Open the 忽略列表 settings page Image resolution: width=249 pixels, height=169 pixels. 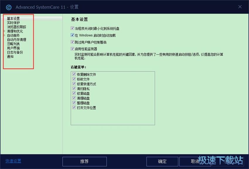click(x=13, y=44)
